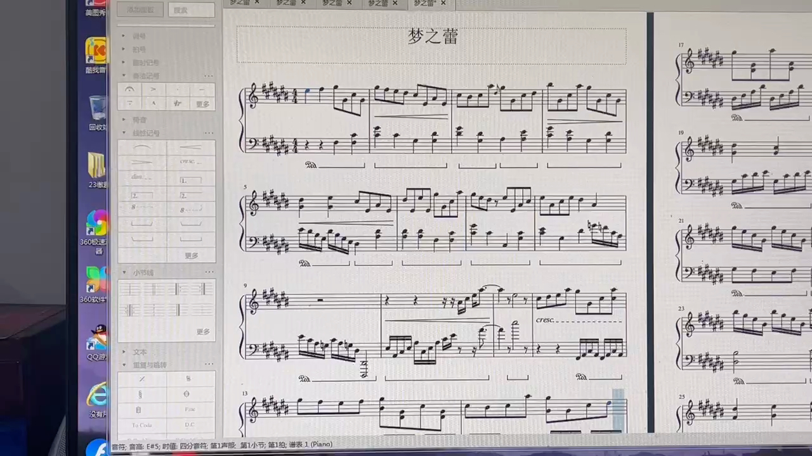
Task: Select the 8vb ottava line
Action: point(190,209)
